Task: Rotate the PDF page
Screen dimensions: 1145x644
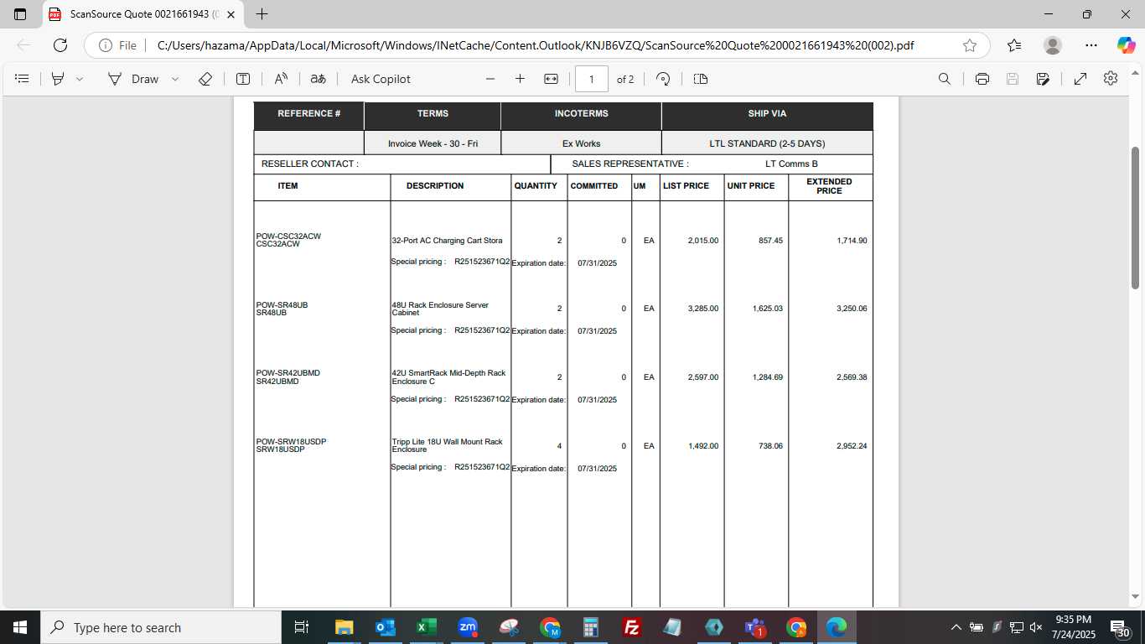Action: click(663, 79)
